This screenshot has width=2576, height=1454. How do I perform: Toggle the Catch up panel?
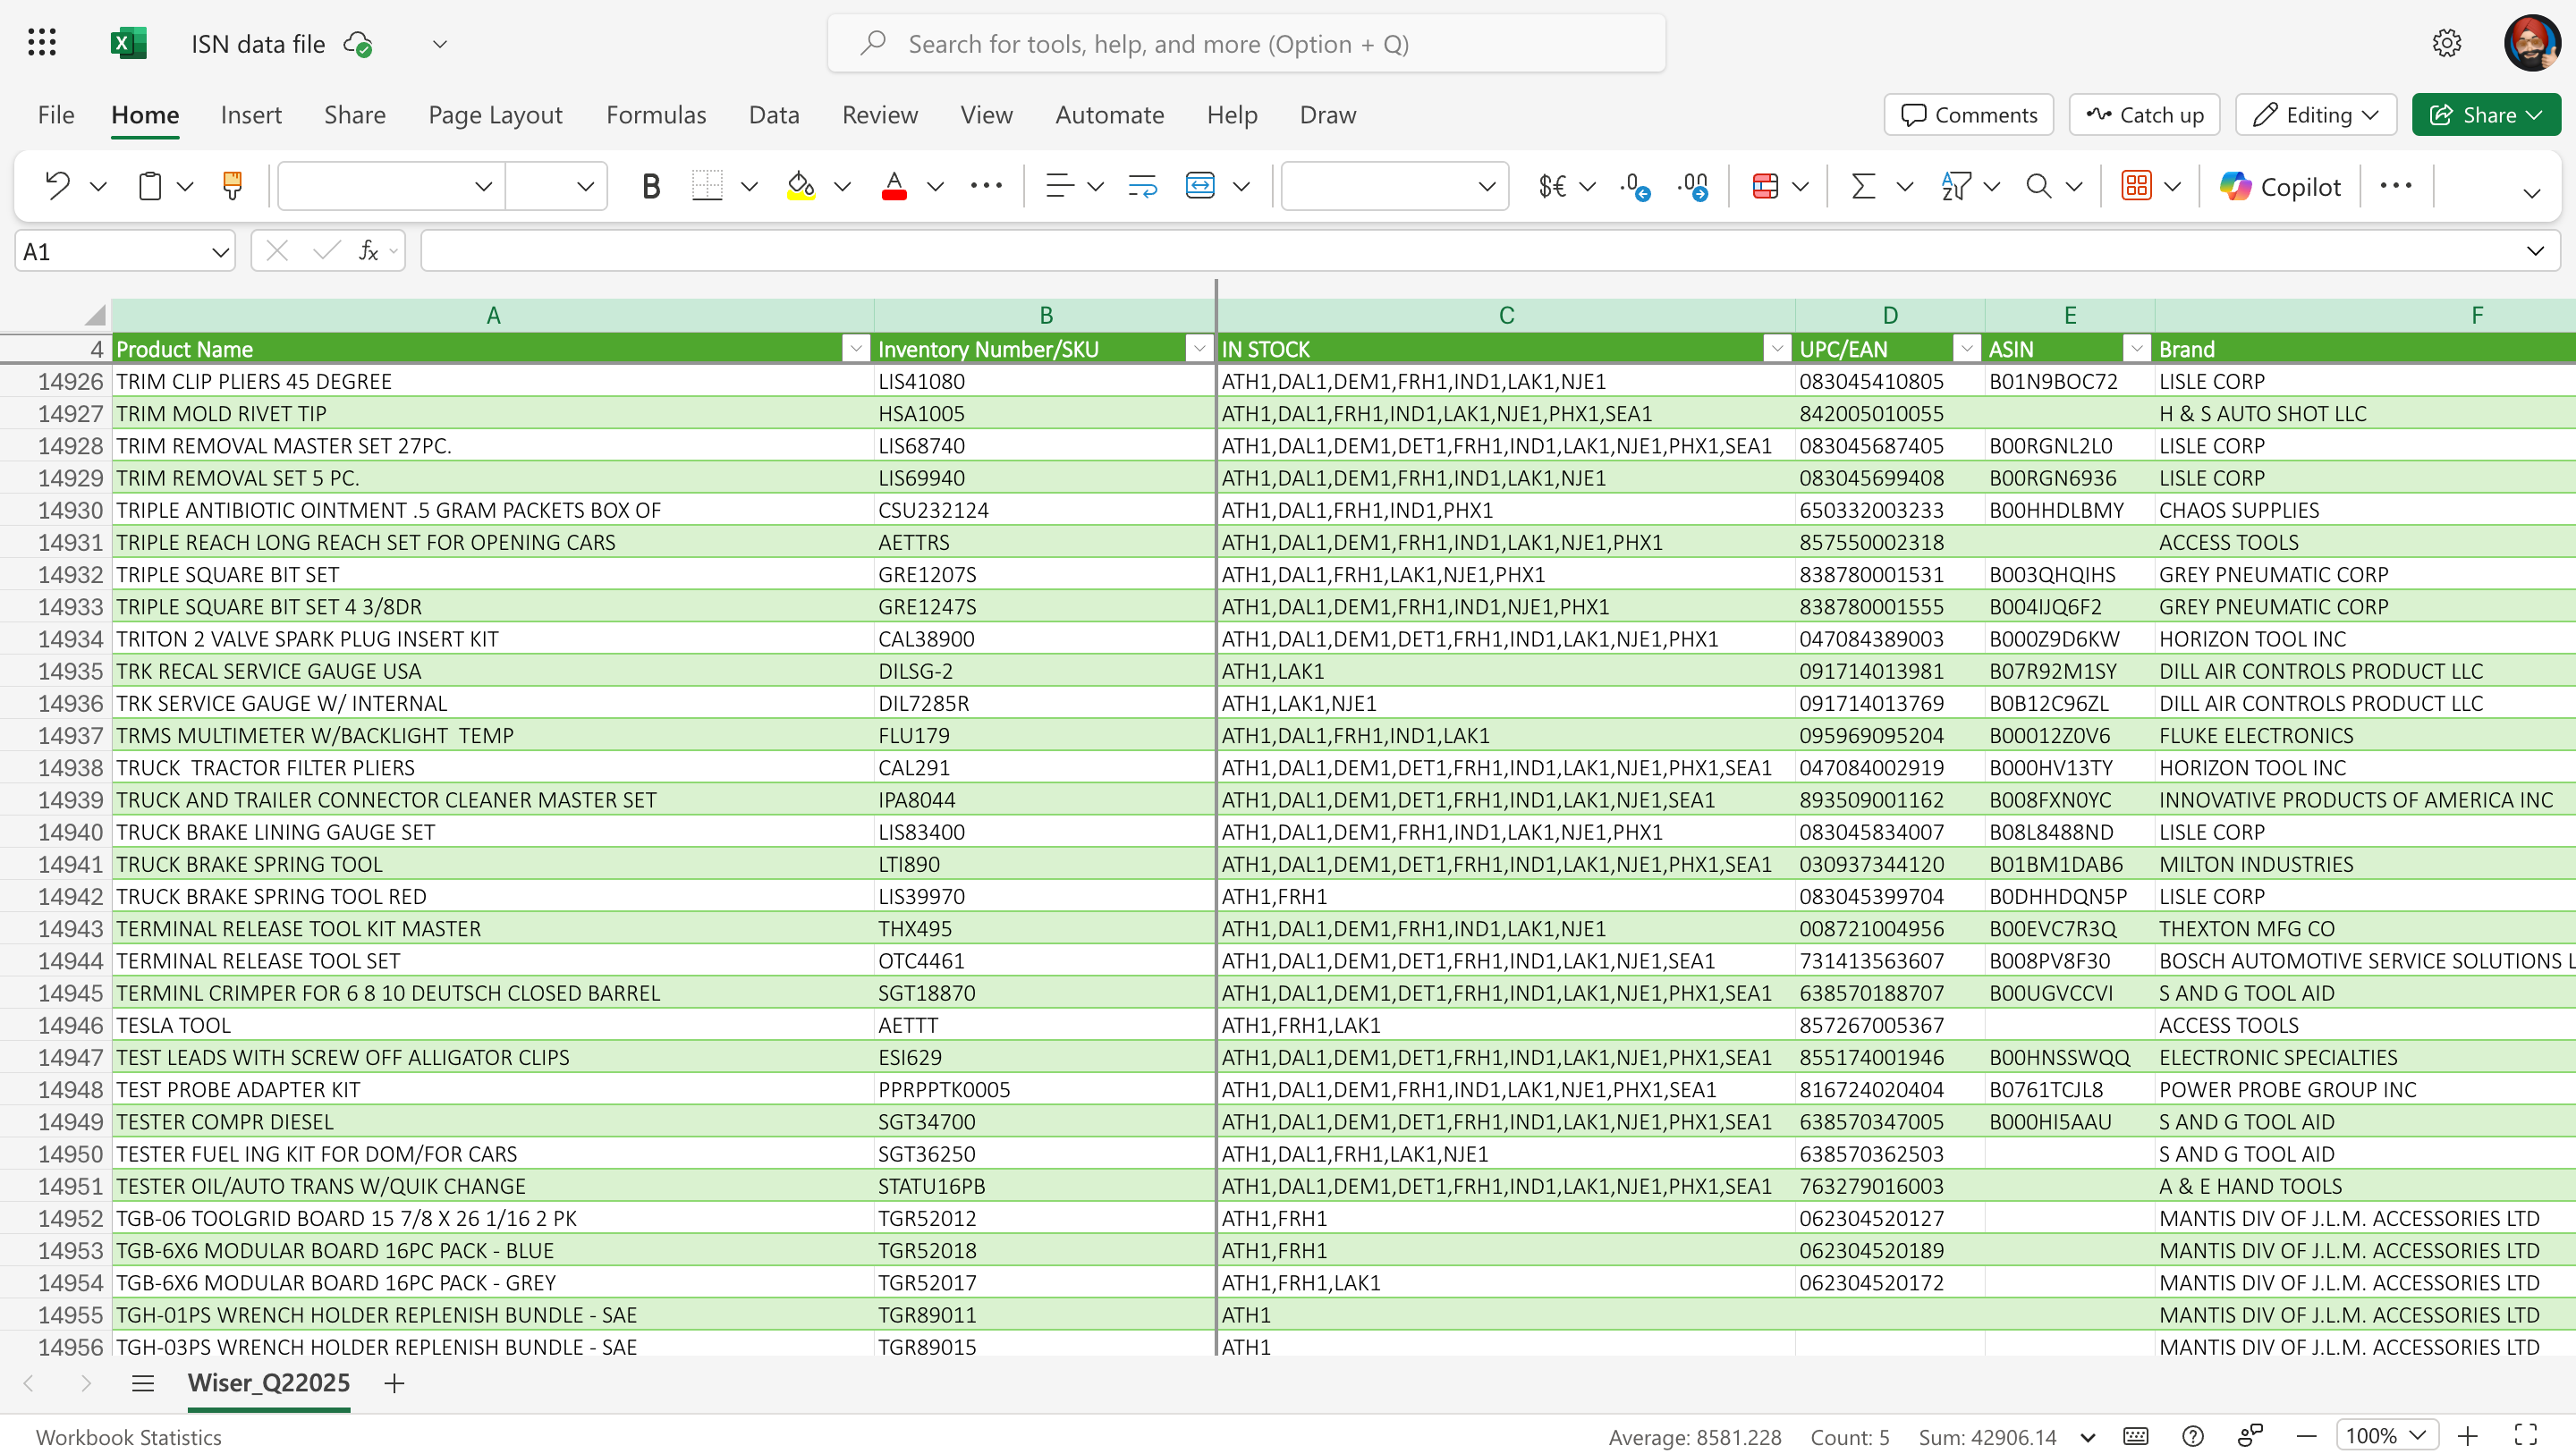coord(2142,114)
